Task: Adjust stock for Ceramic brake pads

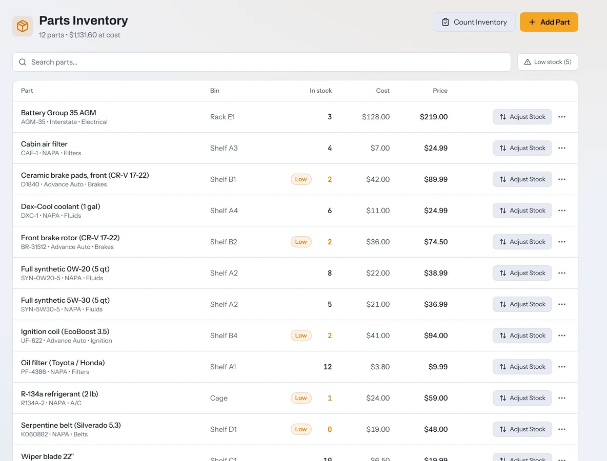Action: click(x=522, y=179)
